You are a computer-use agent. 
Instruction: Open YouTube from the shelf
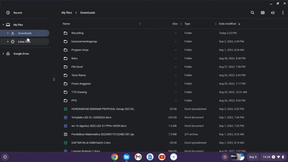162,157
